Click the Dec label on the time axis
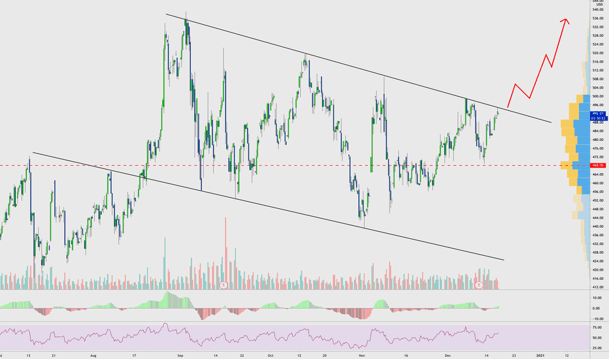The image size is (609, 359). click(448, 355)
